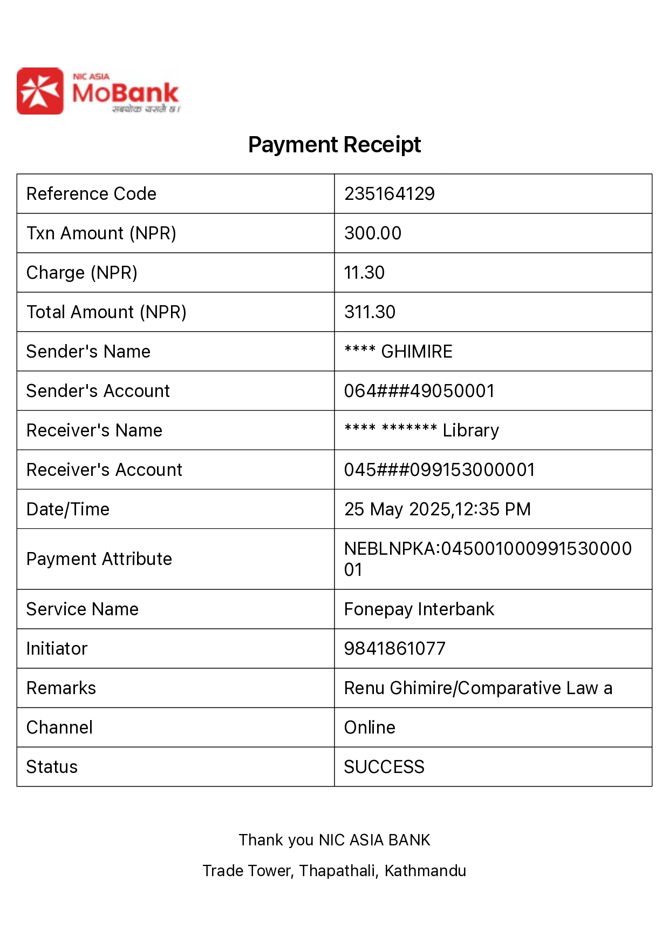Select the initiator number 9841861077
Screen dimensions: 669x948
394,649
